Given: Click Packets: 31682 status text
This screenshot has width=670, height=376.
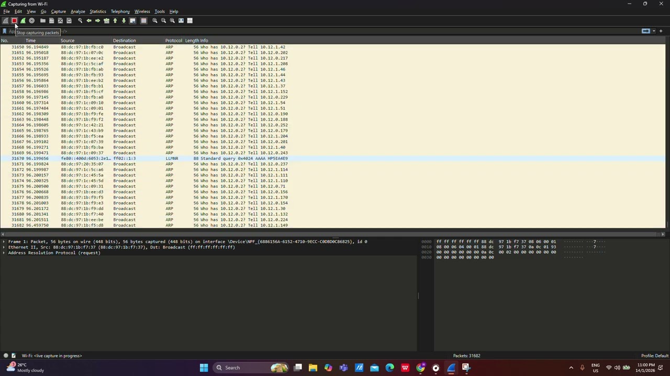Looking at the screenshot, I should pyautogui.click(x=467, y=356).
